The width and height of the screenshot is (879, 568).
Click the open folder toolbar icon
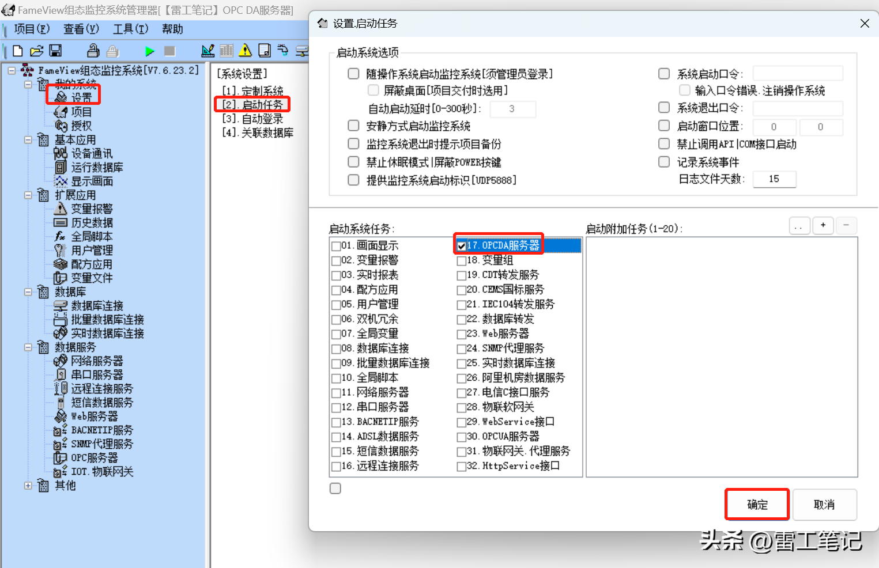pos(36,51)
